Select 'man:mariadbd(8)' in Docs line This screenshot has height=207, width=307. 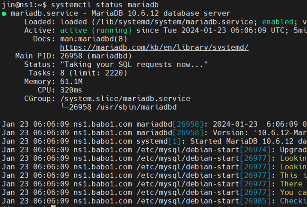(x=94, y=39)
